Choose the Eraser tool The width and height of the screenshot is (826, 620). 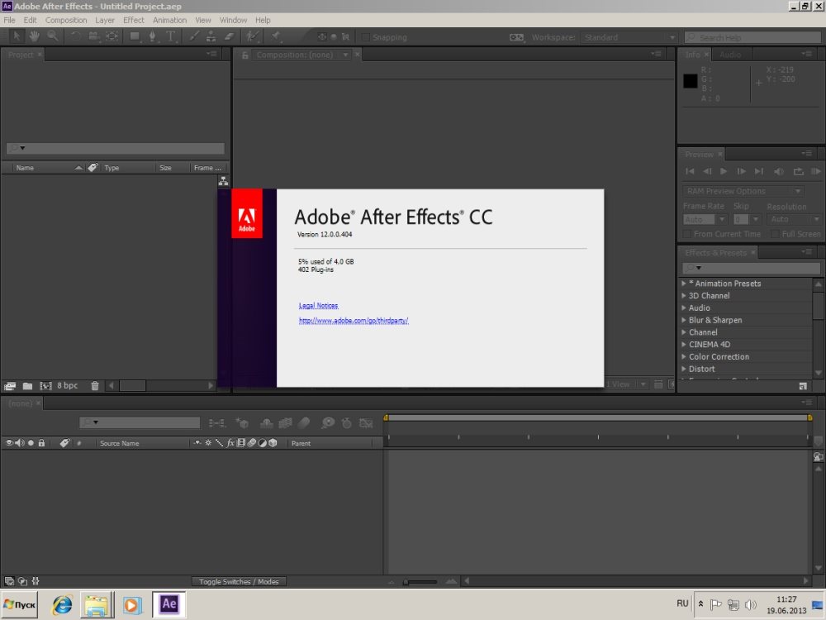pos(229,36)
